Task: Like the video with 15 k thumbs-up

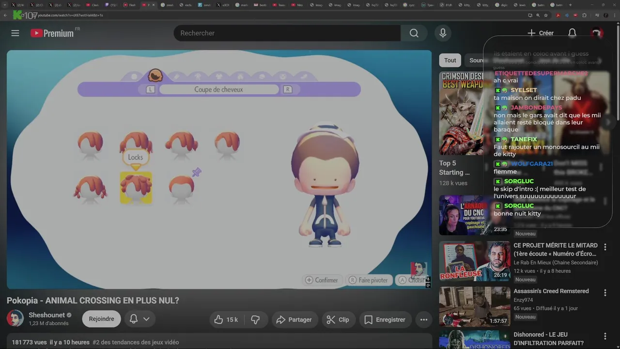Action: 226,319
